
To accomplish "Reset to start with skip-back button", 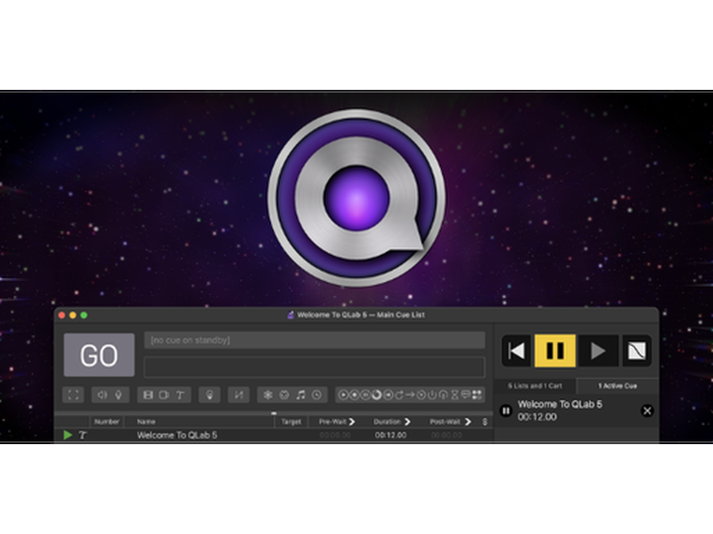I will [x=517, y=351].
